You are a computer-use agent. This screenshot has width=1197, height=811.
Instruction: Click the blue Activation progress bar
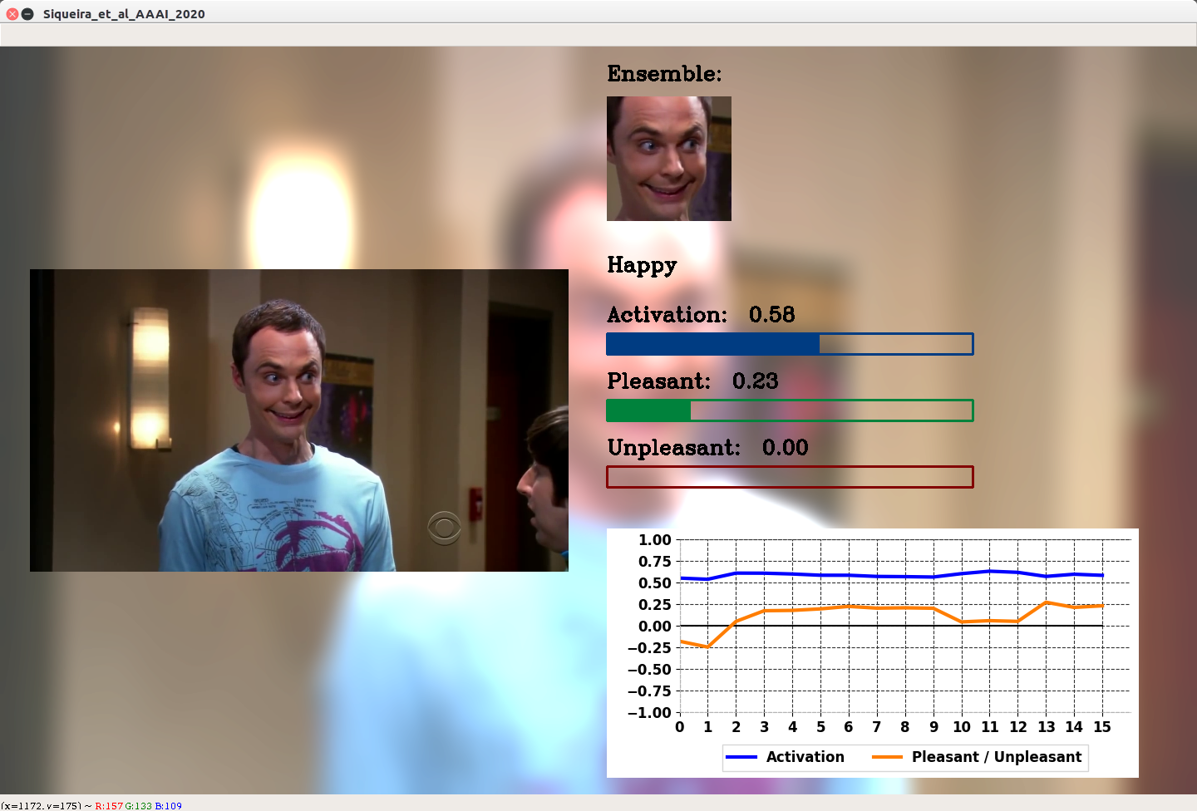coord(790,344)
